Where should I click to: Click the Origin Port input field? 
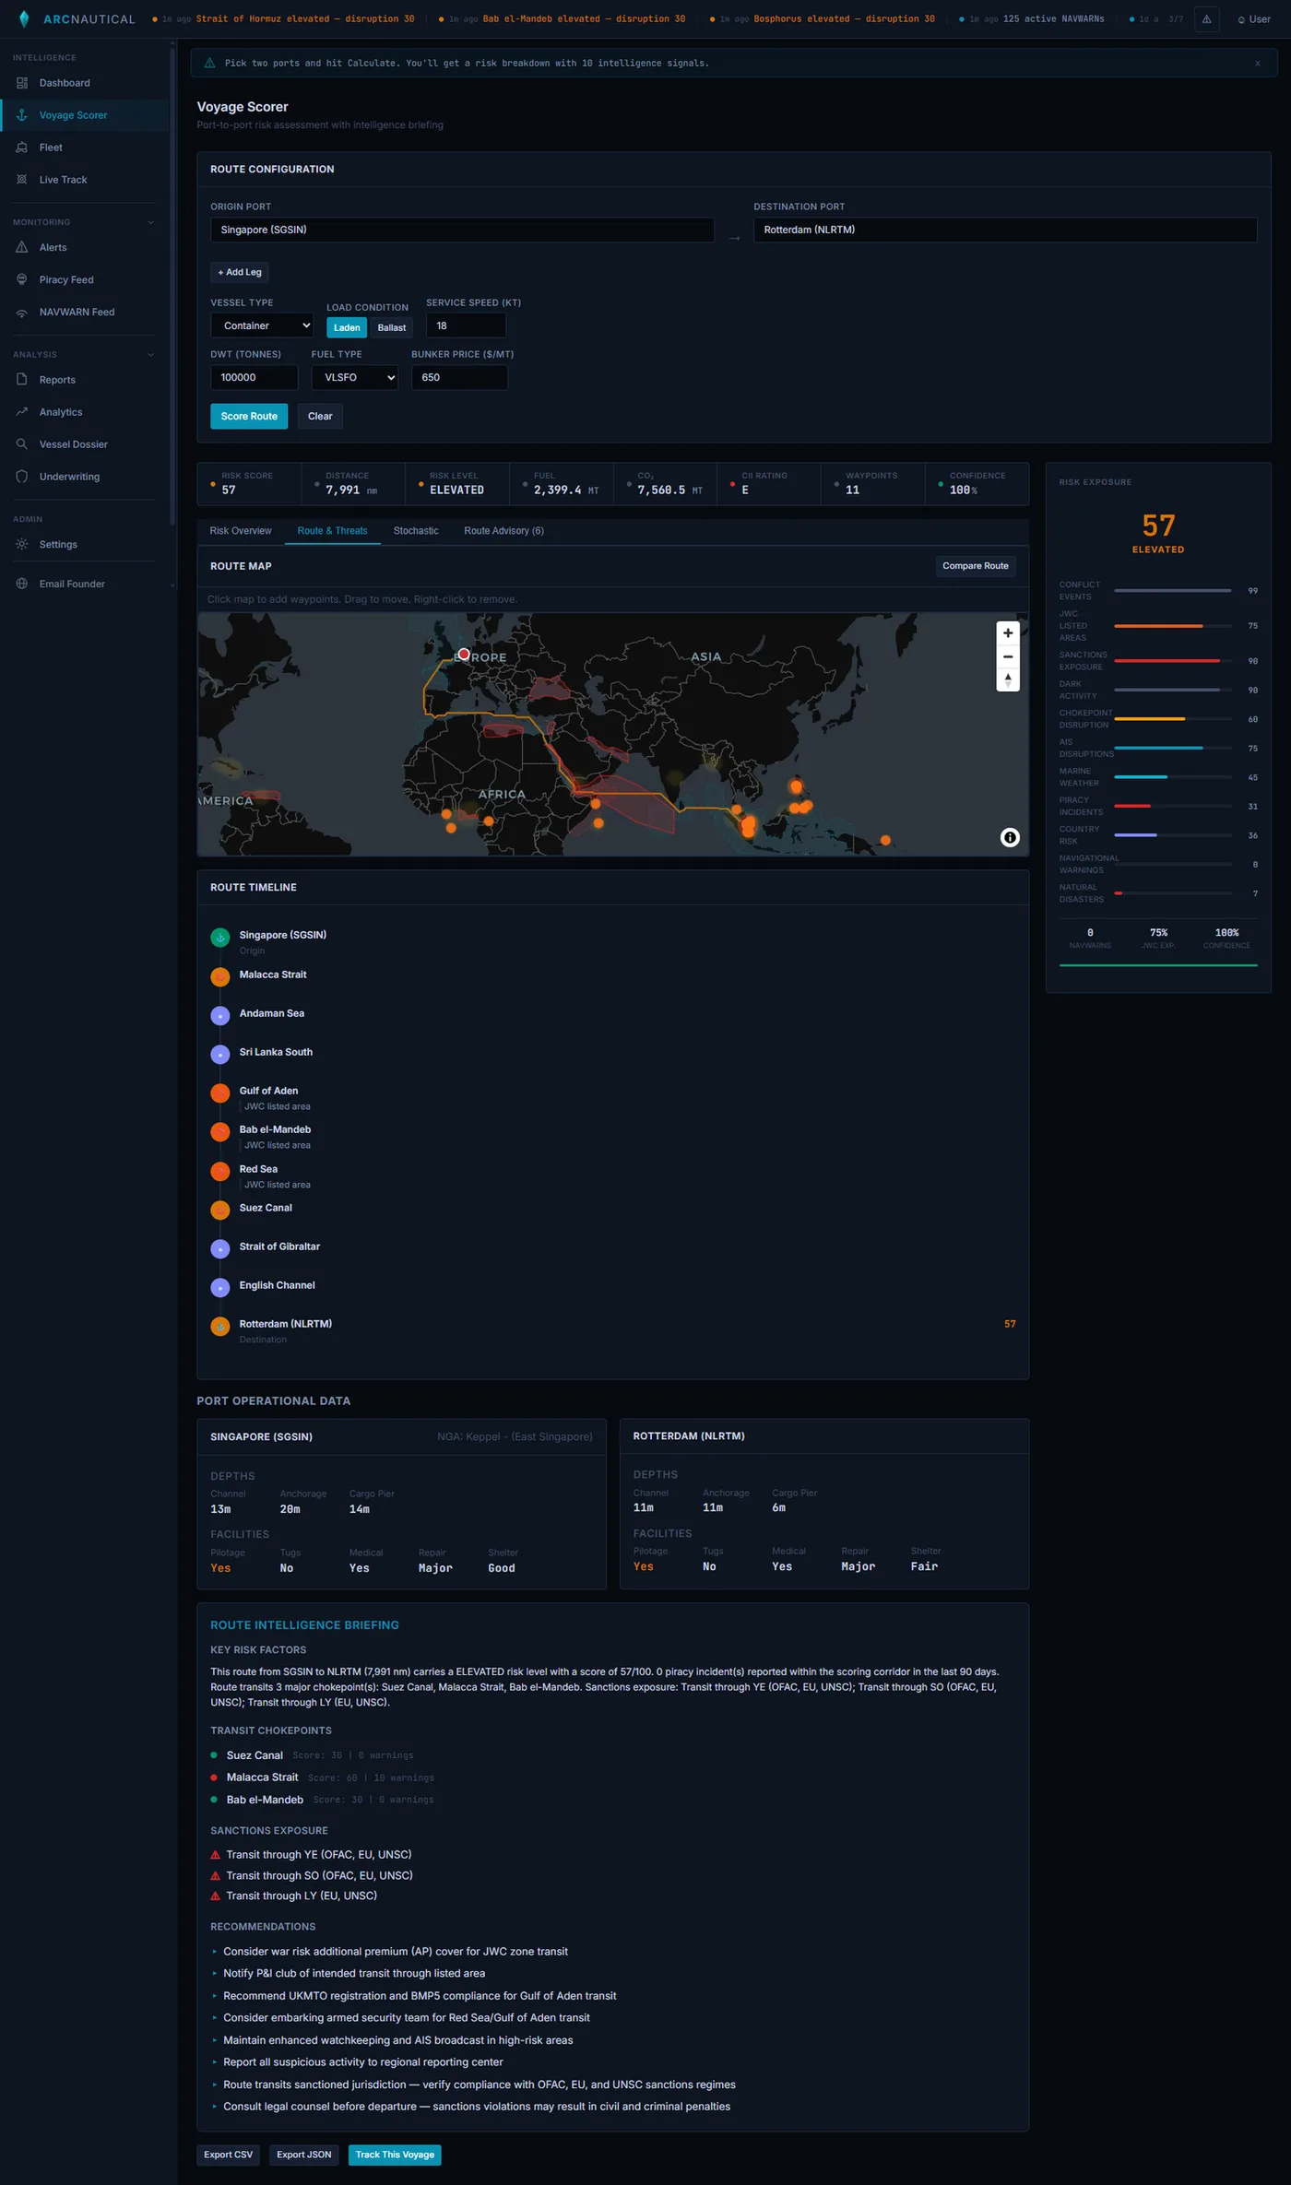pyautogui.click(x=462, y=230)
